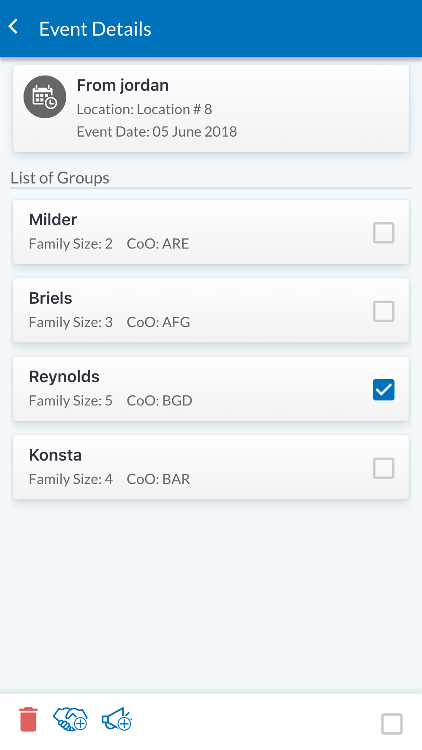The height and width of the screenshot is (750, 422).
Task: Go back using the header arrow
Action: click(14, 27)
